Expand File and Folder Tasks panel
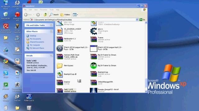Image resolution: width=199 pixels, height=111 pixels. pyautogui.click(x=51, y=25)
